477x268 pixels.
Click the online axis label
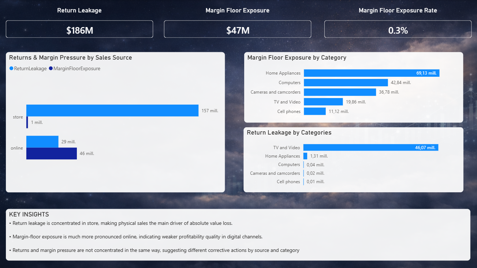point(17,148)
